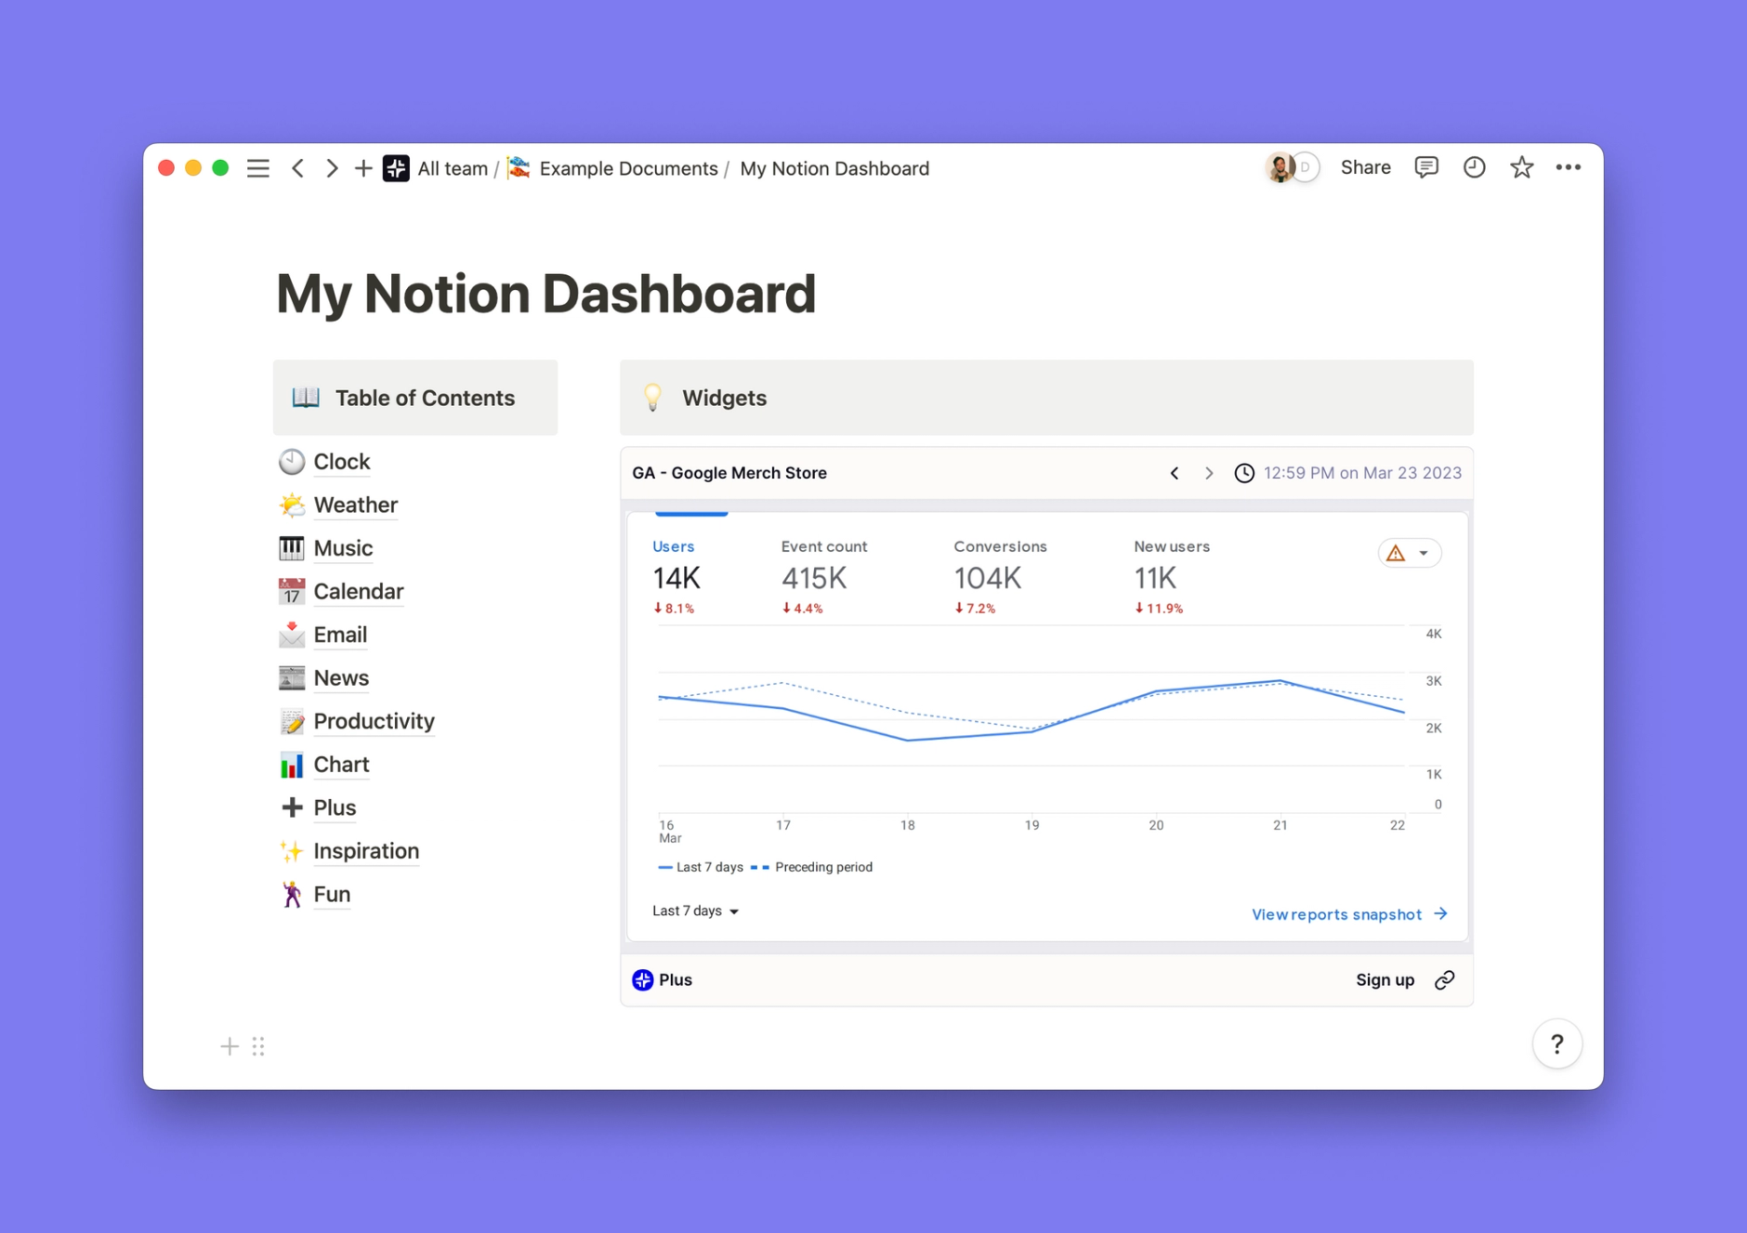
Task: Click the Table of Contents heading
Action: pos(425,398)
